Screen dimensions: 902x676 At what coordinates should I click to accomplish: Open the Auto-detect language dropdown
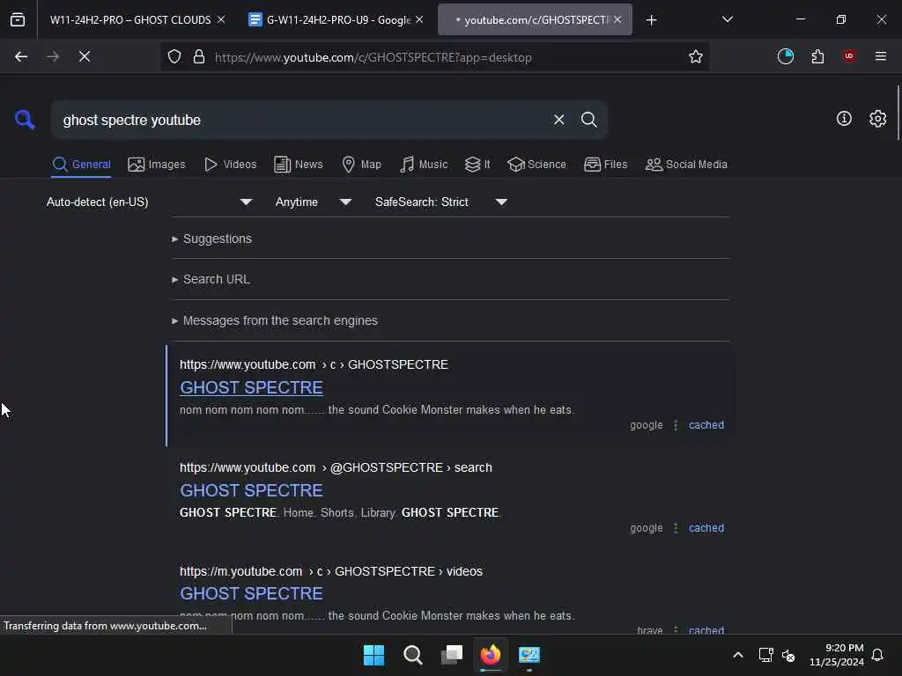150,202
